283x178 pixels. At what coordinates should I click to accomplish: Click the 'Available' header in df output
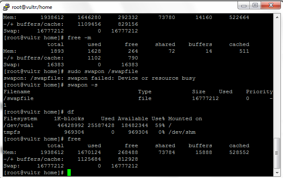tap(133, 119)
